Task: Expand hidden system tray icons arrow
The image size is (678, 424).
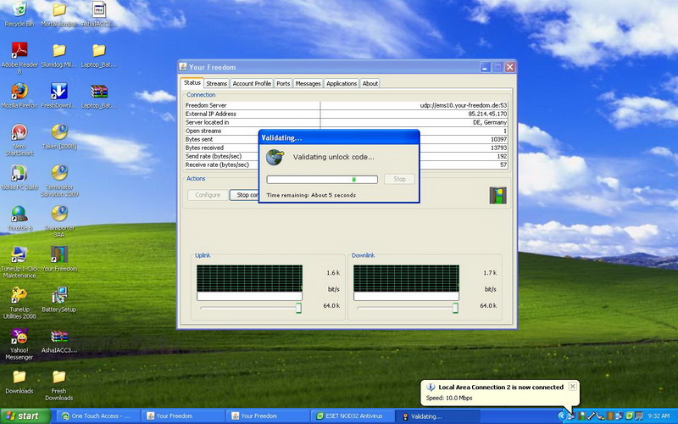Action: (561, 416)
